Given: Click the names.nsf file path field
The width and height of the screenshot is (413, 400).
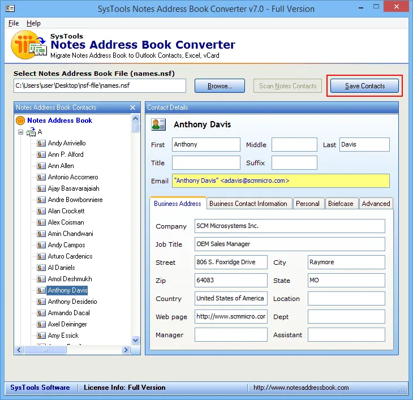Looking at the screenshot, I should tap(100, 86).
